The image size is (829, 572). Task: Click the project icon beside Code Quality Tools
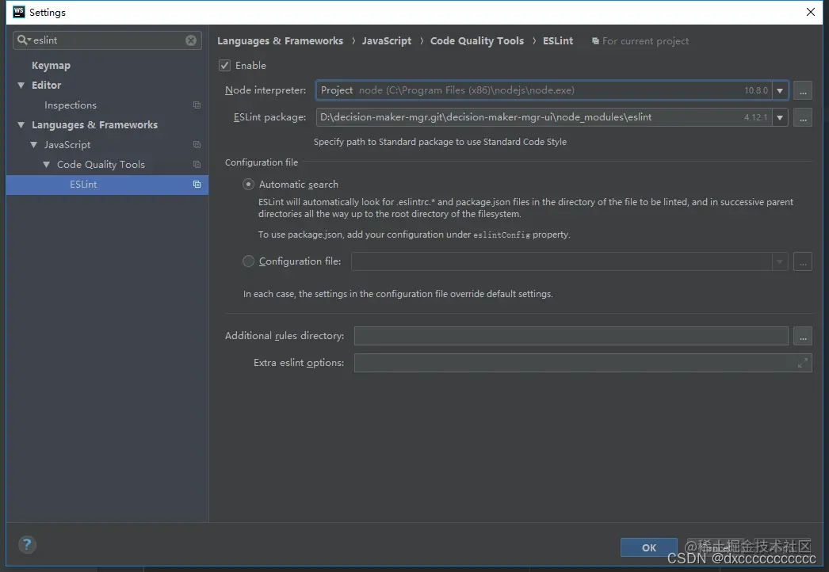click(x=197, y=165)
